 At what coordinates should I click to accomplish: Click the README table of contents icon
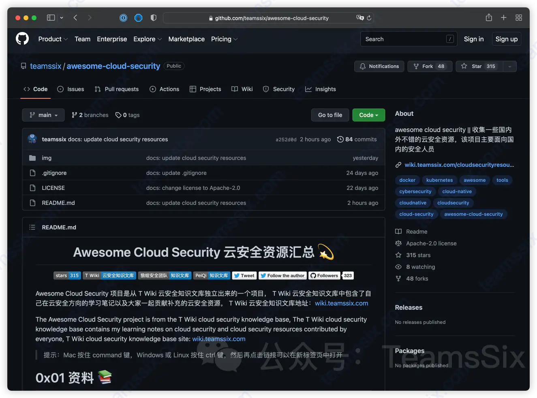32,228
